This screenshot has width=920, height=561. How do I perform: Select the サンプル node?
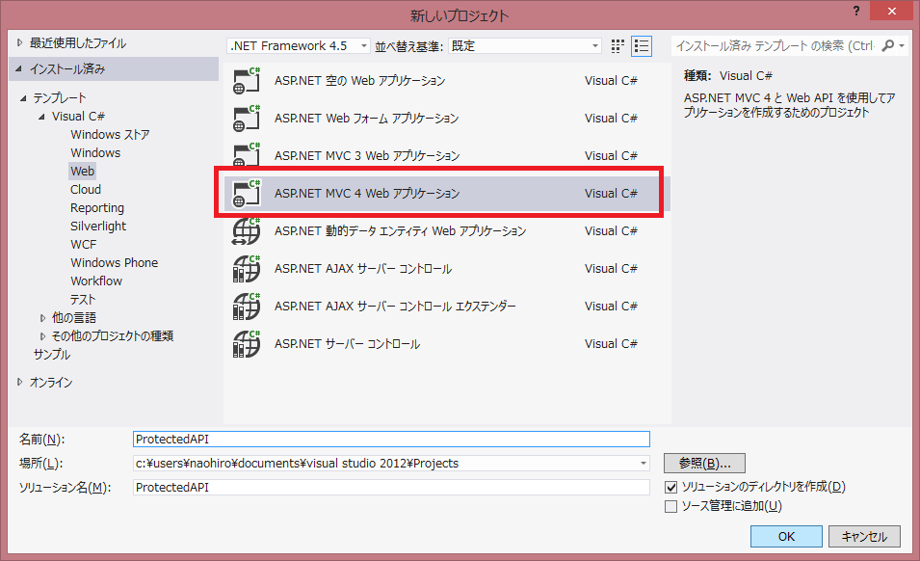(52, 355)
